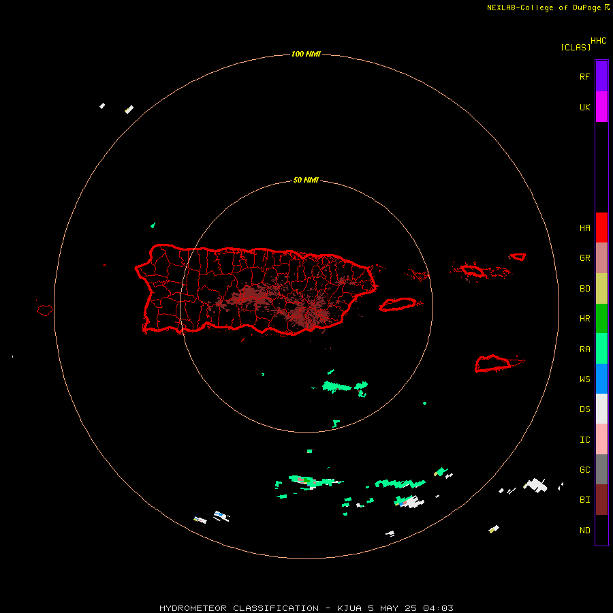Click the RF legend label
The width and height of the screenshot is (613, 613).
[584, 76]
